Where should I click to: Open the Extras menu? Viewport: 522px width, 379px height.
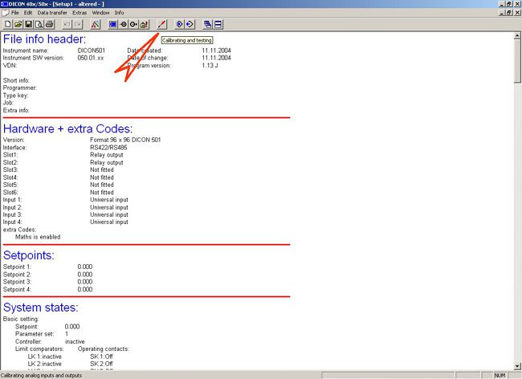coord(80,13)
